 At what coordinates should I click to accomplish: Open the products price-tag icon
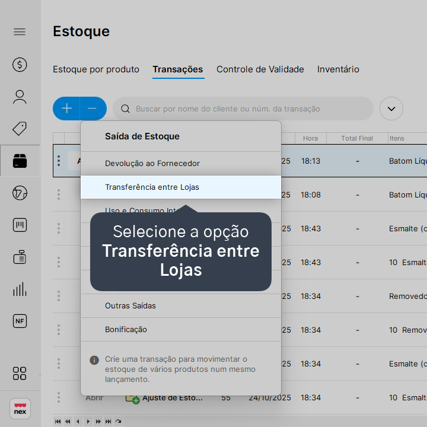tap(20, 129)
